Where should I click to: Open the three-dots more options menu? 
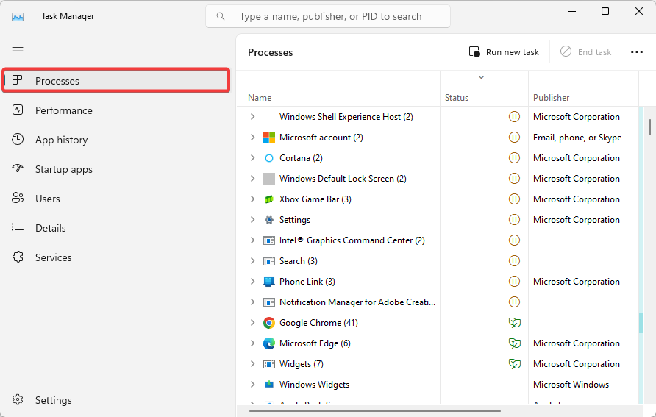[637, 52]
